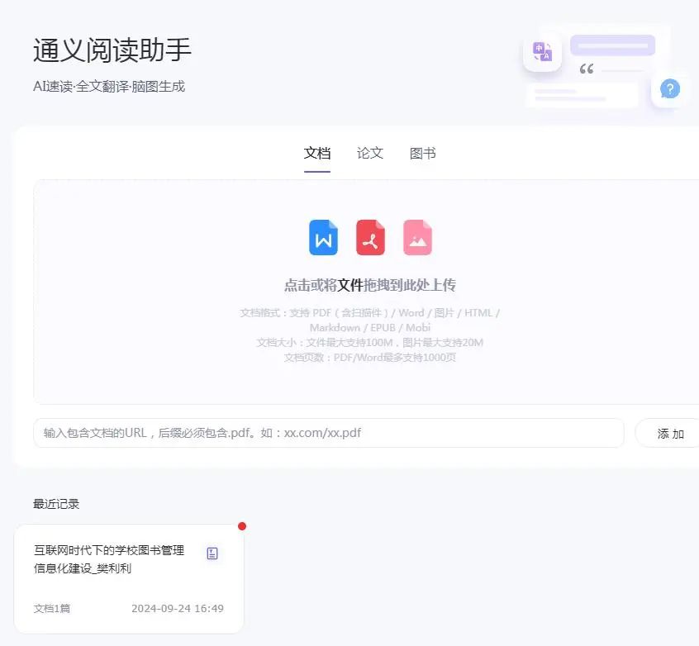Image resolution: width=699 pixels, height=646 pixels.
Task: Click the timestamp 2024-09-24 16:49
Action: [177, 608]
